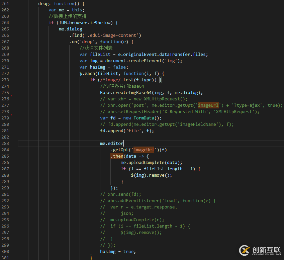The image size is (284, 260).
Task: Click the closing brace on line 301
Action: [x=91, y=258]
